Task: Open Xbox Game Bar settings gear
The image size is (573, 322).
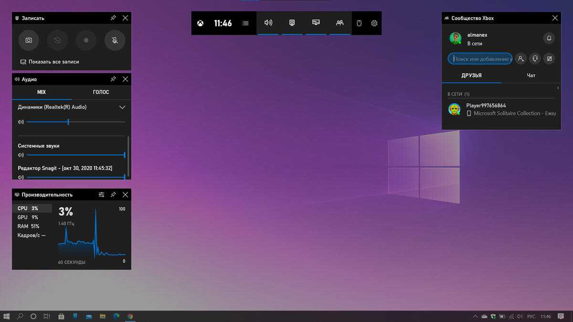Action: 374,23
